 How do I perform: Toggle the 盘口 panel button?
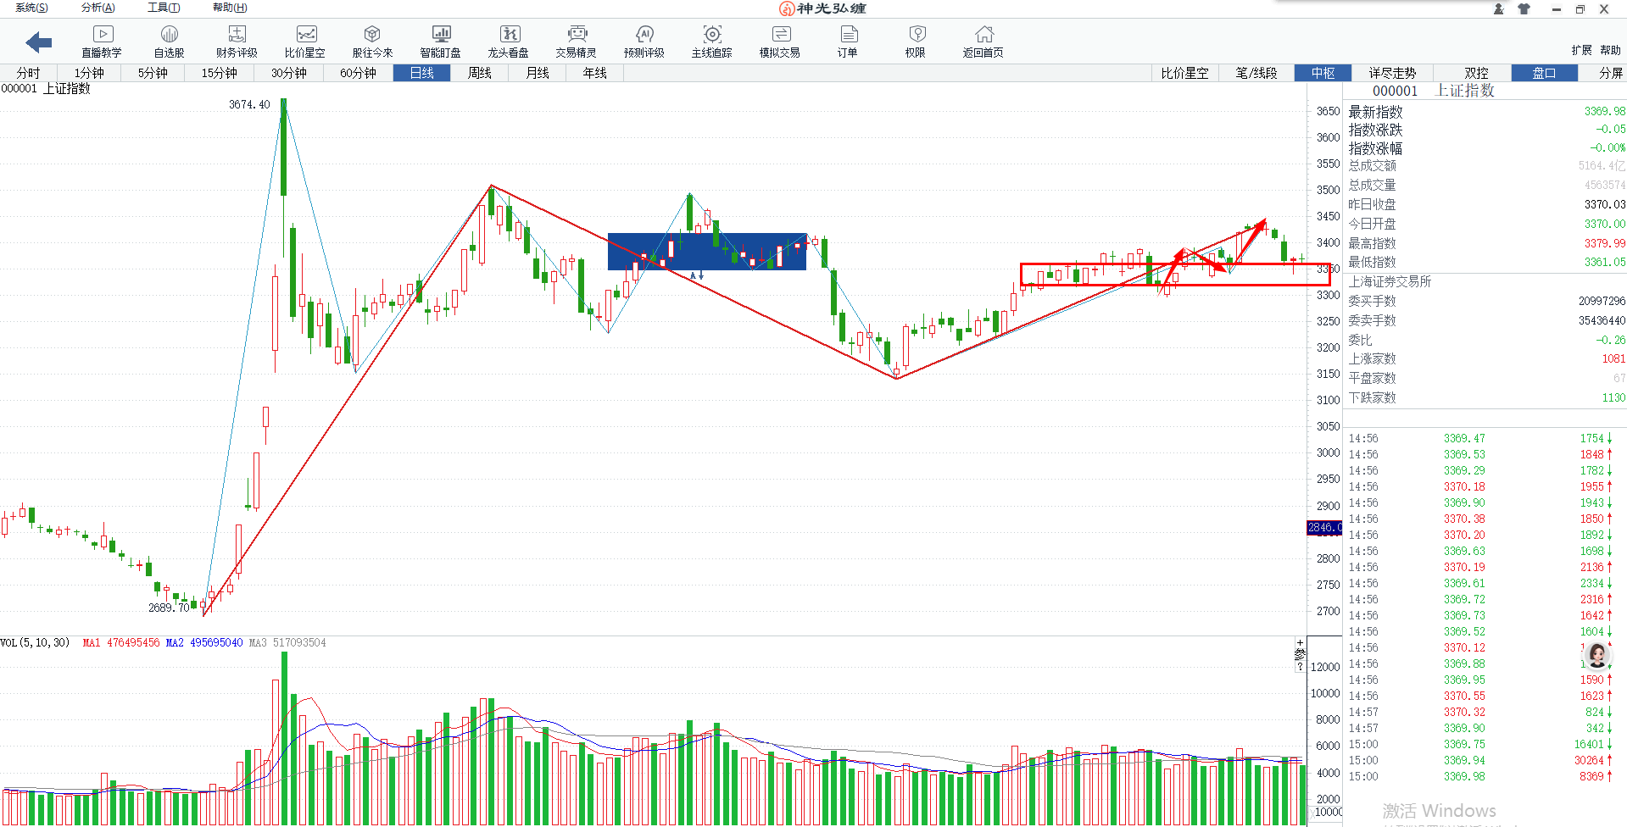pos(1544,73)
